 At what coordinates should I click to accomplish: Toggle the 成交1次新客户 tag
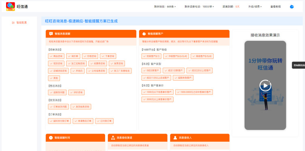pos(174,71)
